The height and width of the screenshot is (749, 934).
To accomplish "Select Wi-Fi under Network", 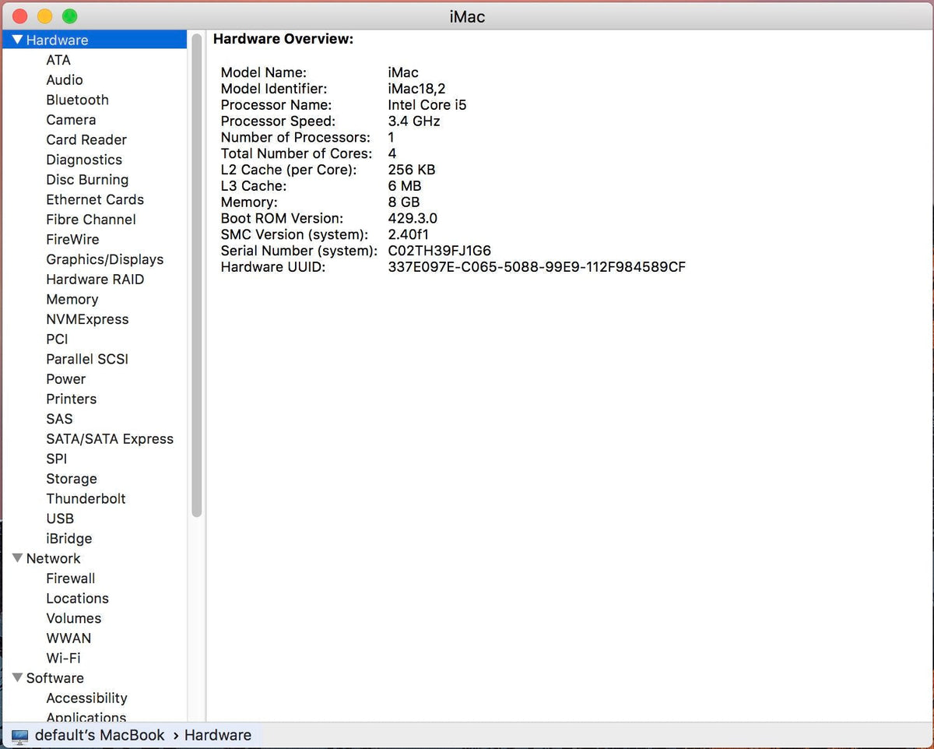I will click(63, 658).
